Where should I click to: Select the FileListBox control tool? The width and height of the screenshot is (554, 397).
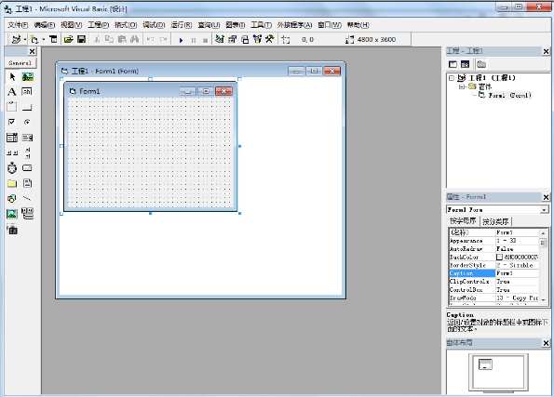[27, 183]
